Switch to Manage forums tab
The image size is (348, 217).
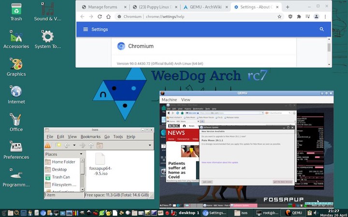point(103,7)
